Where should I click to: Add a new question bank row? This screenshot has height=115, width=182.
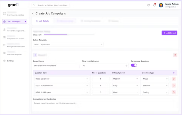coord(174,73)
